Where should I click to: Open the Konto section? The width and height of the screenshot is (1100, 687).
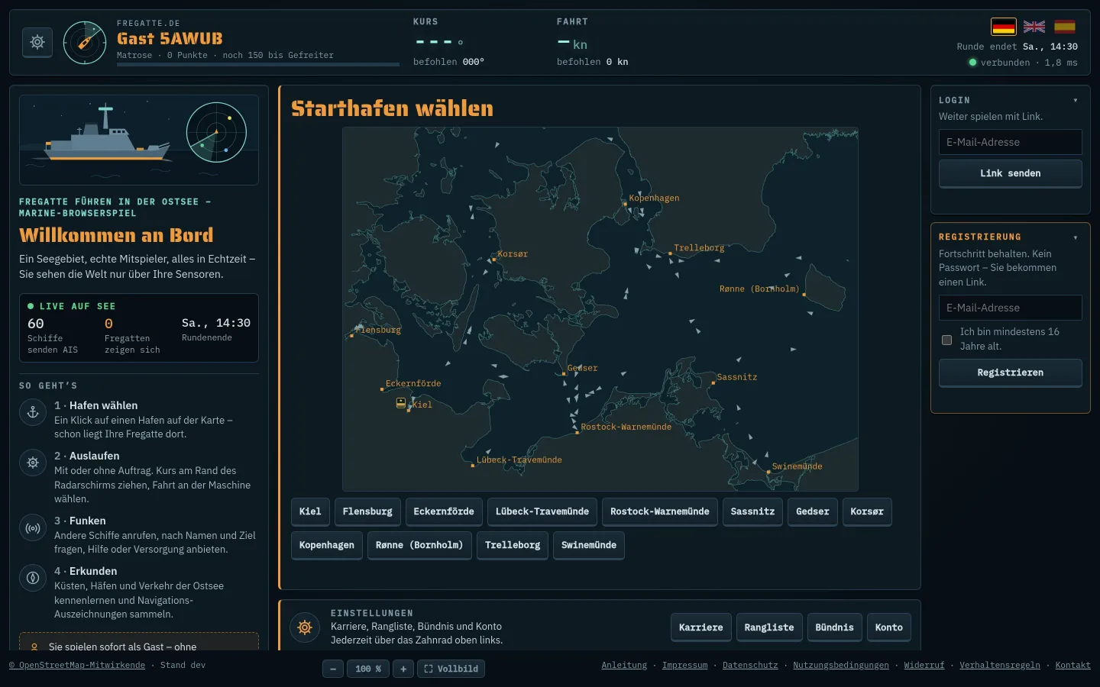point(889,627)
